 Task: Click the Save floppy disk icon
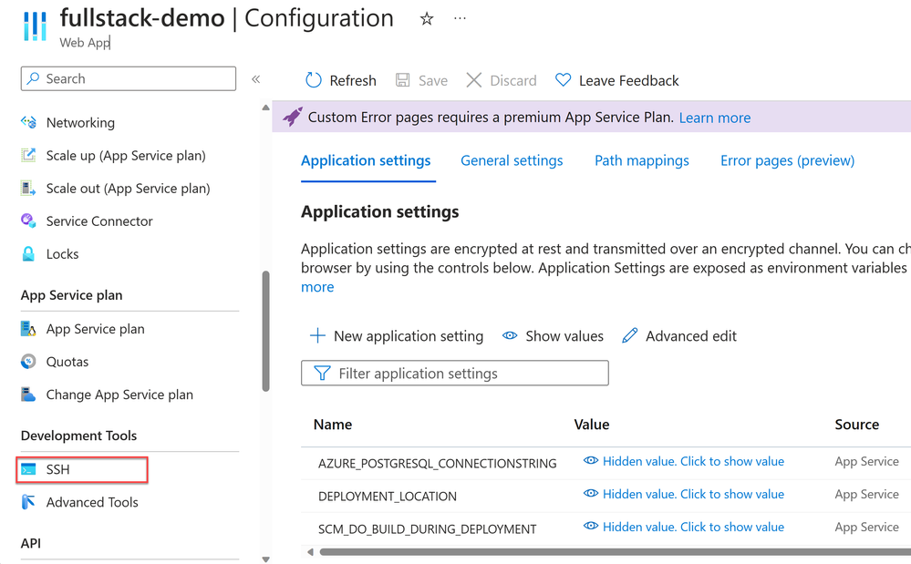(x=403, y=80)
